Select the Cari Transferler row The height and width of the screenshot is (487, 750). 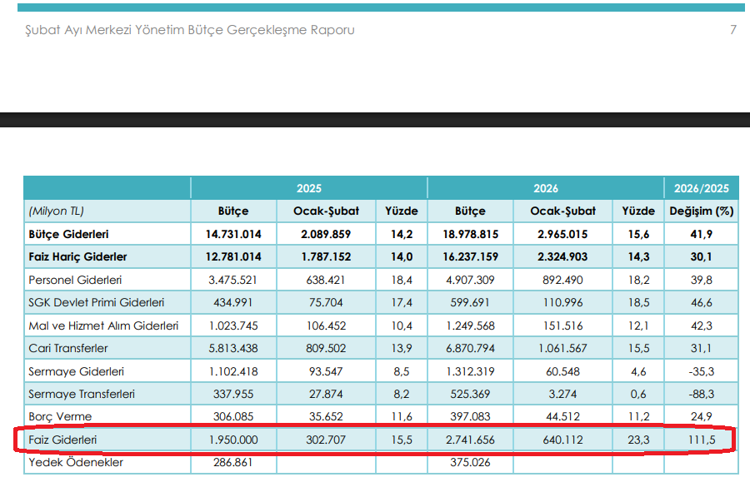tap(69, 347)
